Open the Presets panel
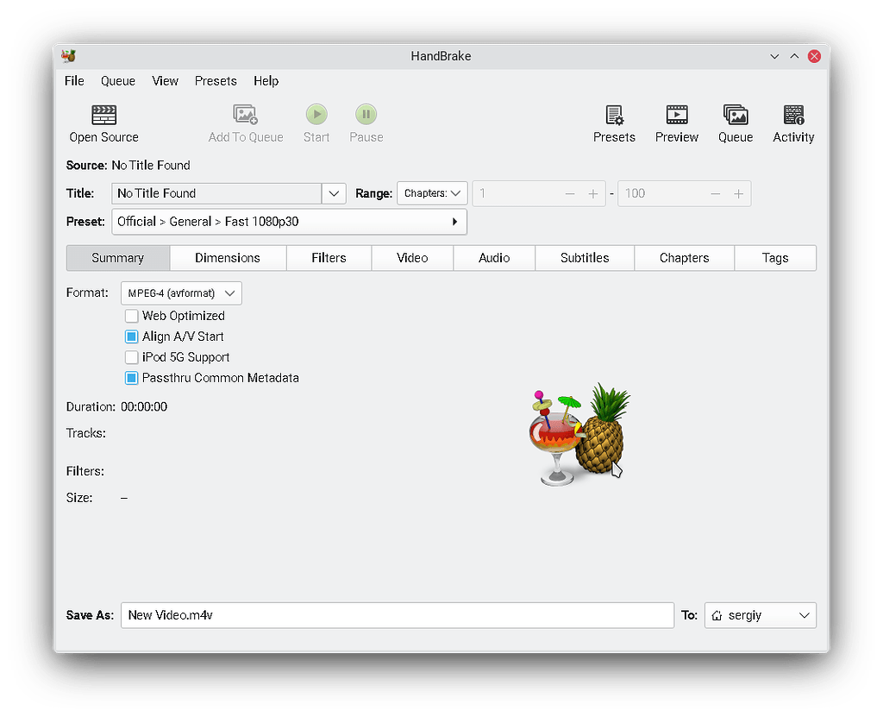The width and height of the screenshot is (883, 717). coord(614,122)
